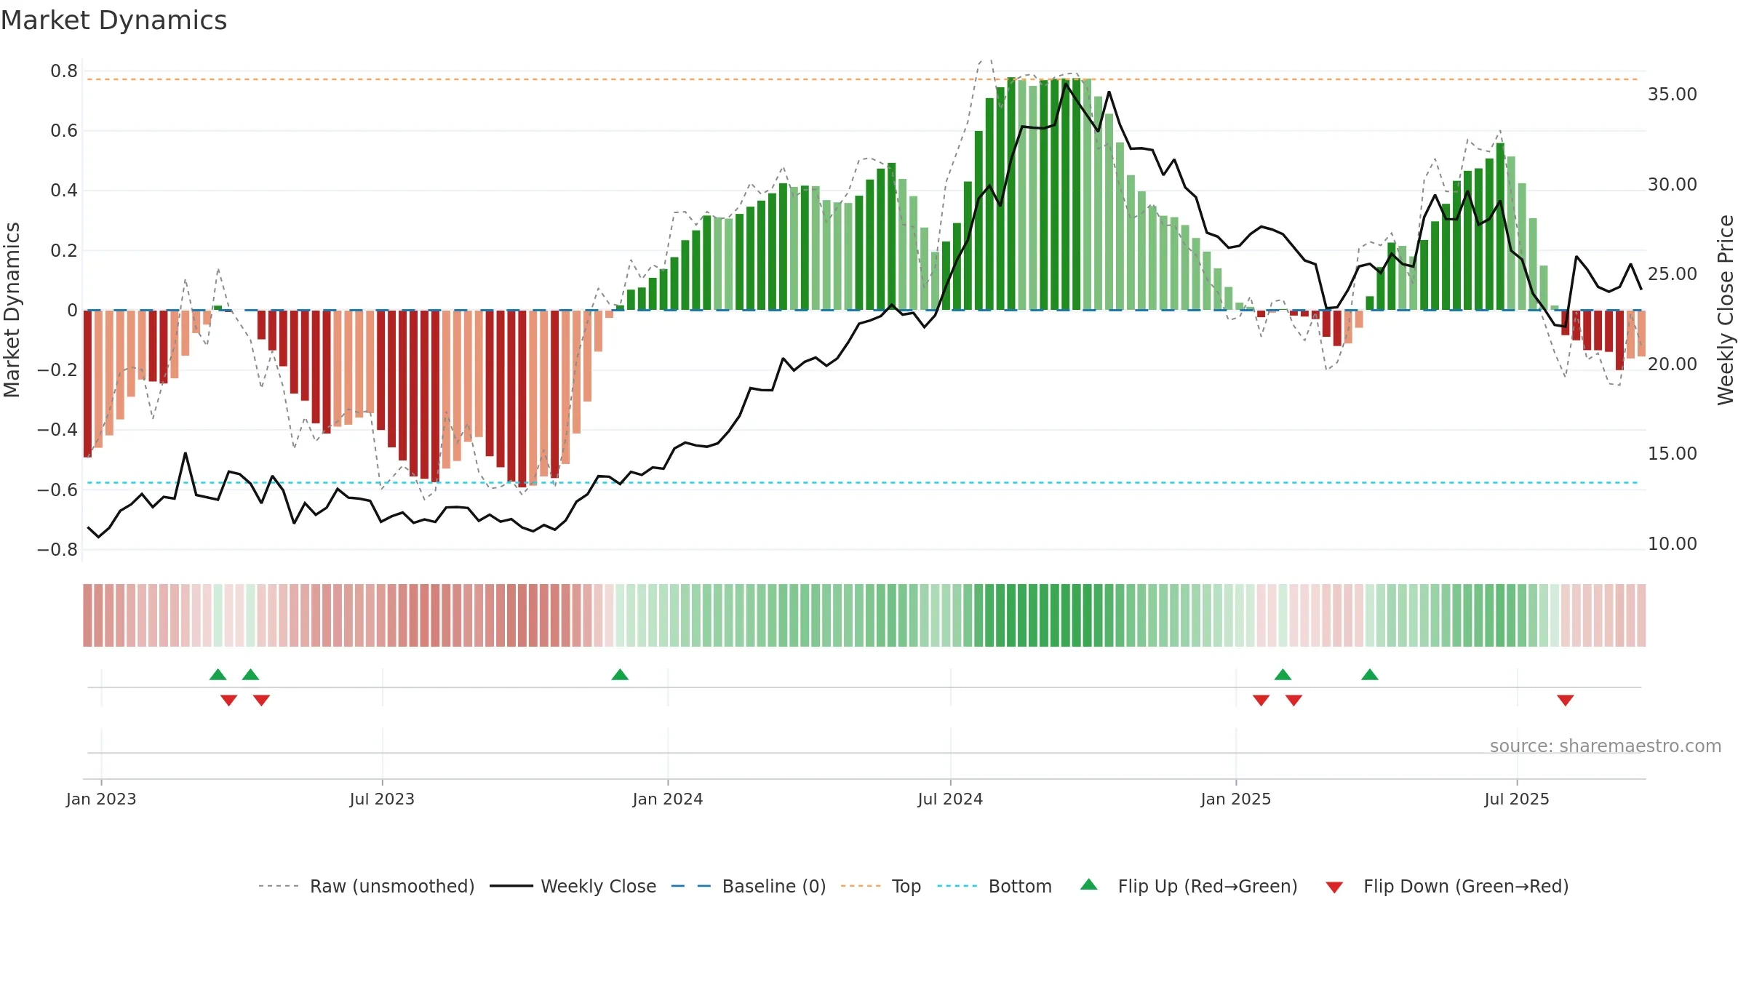Toggle the Raw (unsmoothed) legend entry
Screen dimensions: 1746x982
coord(366,886)
